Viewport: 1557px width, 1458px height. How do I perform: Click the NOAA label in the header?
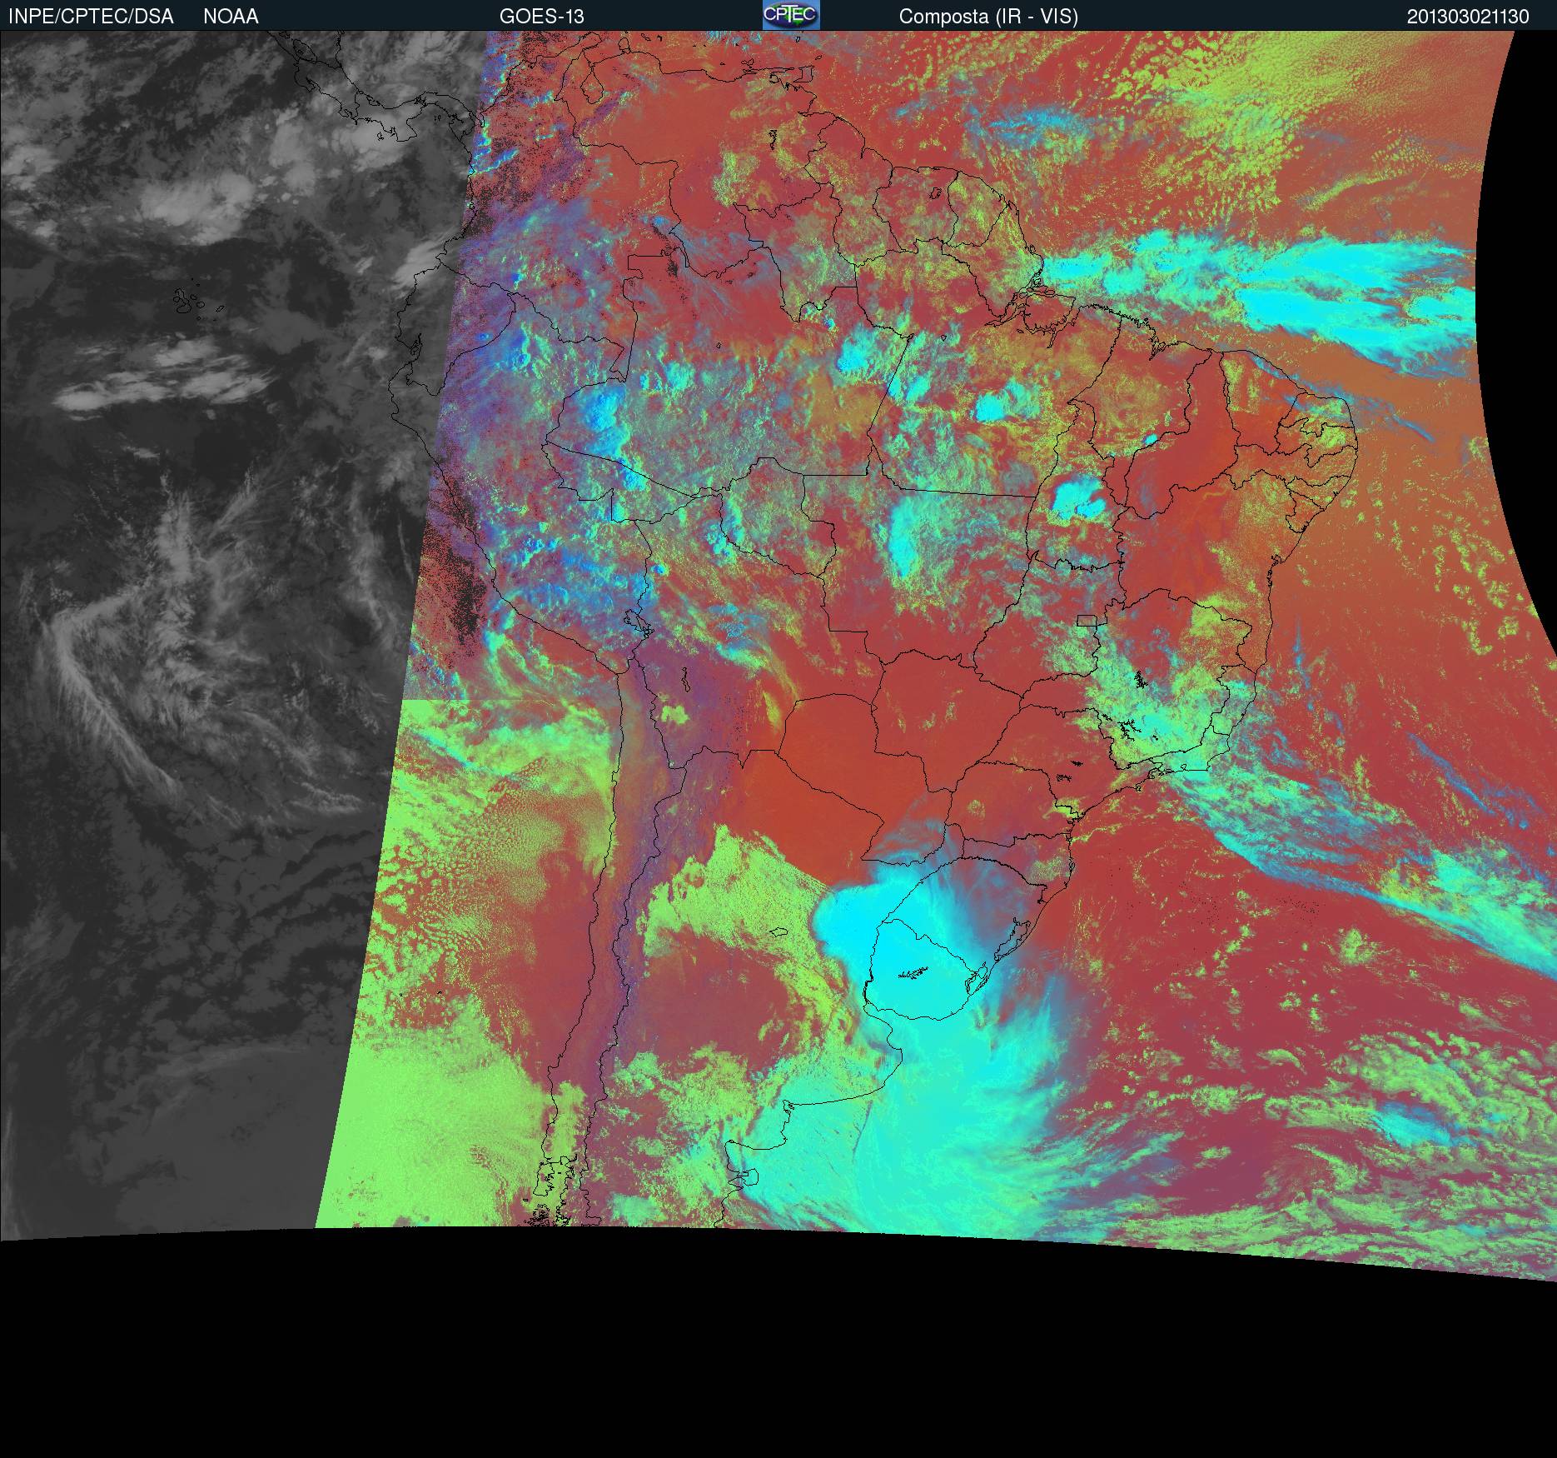[x=231, y=17]
